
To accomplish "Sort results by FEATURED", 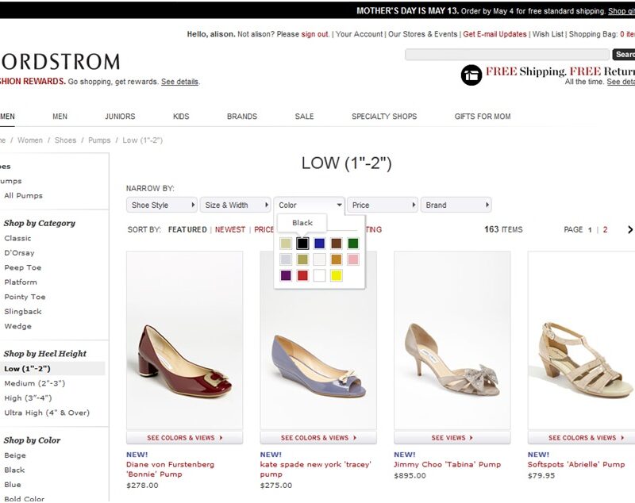I will coord(187,230).
